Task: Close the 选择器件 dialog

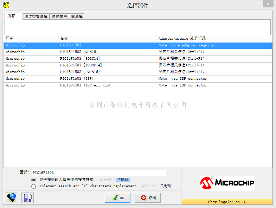Action: click(268, 4)
